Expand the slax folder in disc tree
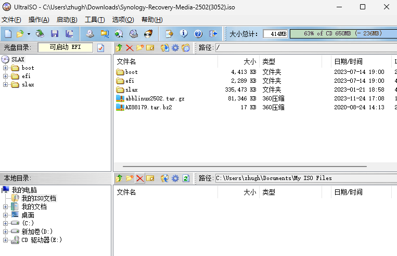The width and height of the screenshot is (397, 256). pyautogui.click(x=5, y=85)
